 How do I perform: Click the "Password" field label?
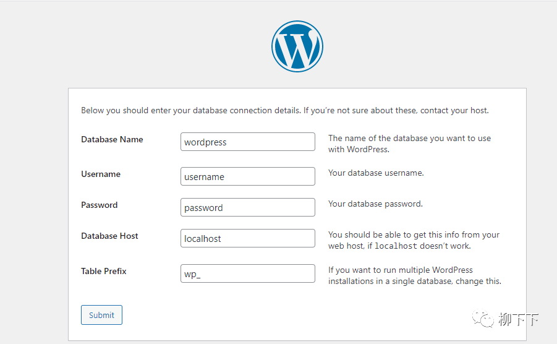pos(99,205)
